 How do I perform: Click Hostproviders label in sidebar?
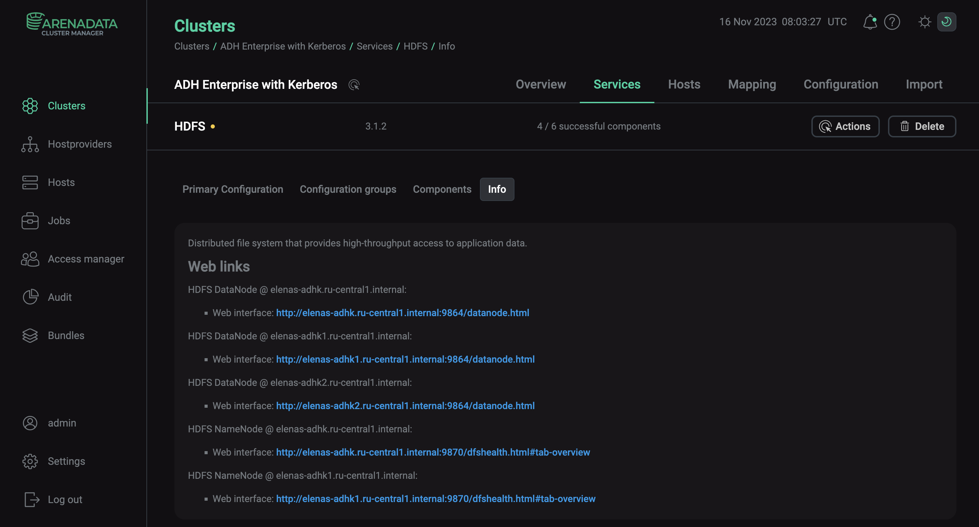80,144
